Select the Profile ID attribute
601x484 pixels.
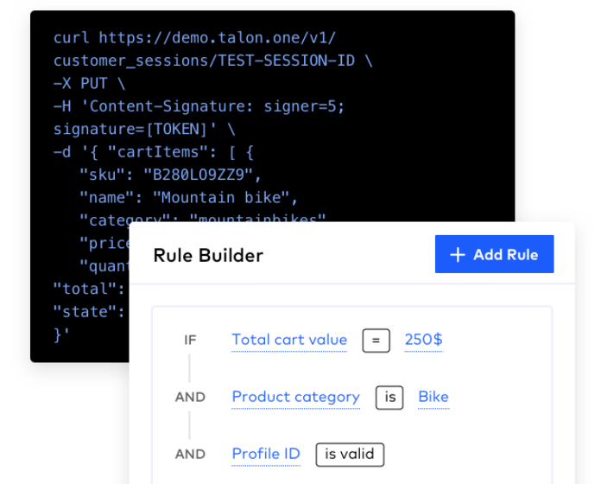(x=266, y=454)
